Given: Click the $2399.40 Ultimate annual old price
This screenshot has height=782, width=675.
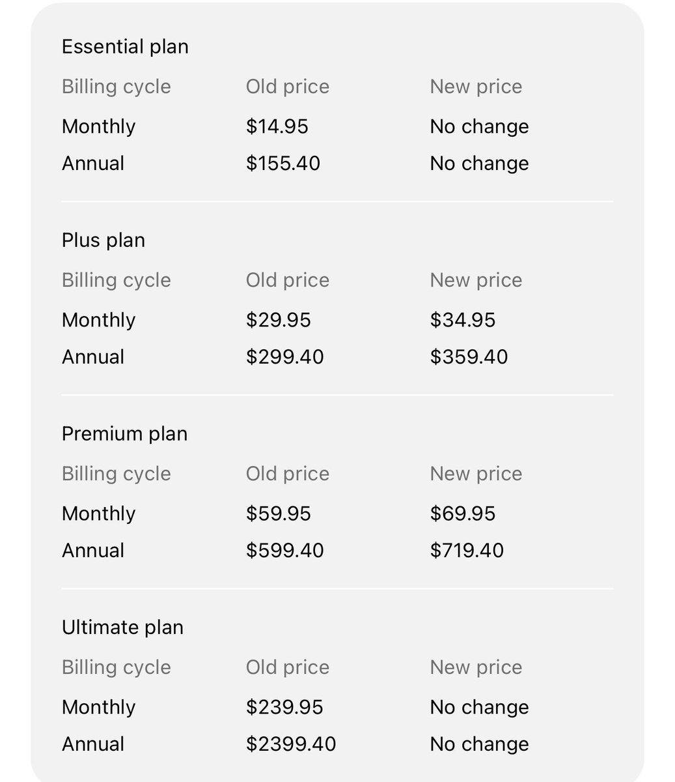Looking at the screenshot, I should pyautogui.click(x=291, y=744).
